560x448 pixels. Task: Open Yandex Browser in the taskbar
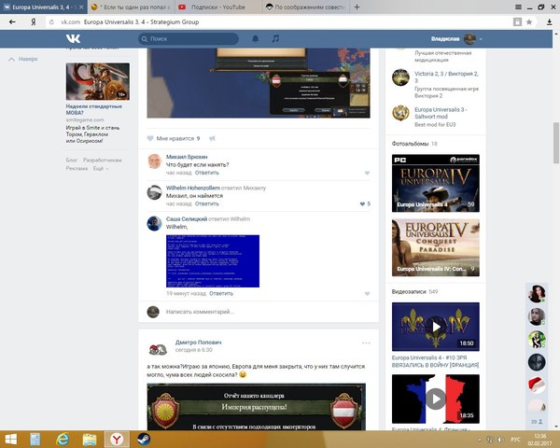tap(115, 436)
